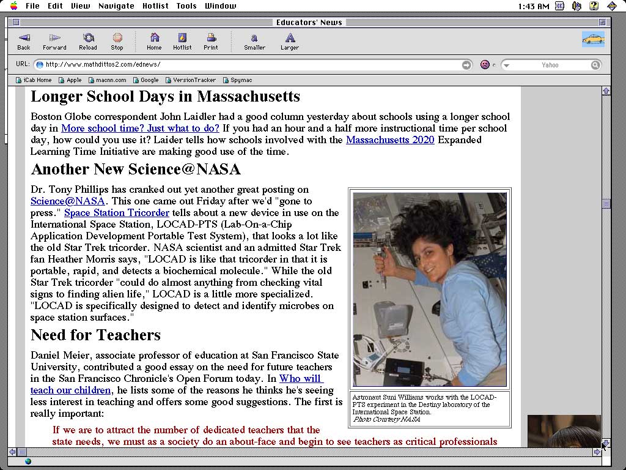Print the page with Print icon

tap(211, 42)
